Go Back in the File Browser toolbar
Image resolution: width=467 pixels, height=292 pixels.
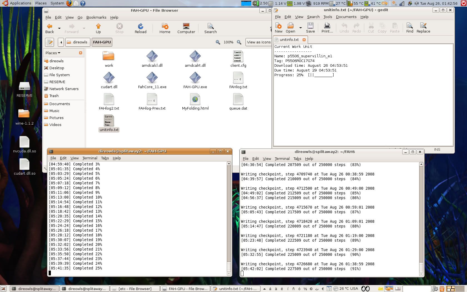[x=50, y=28]
